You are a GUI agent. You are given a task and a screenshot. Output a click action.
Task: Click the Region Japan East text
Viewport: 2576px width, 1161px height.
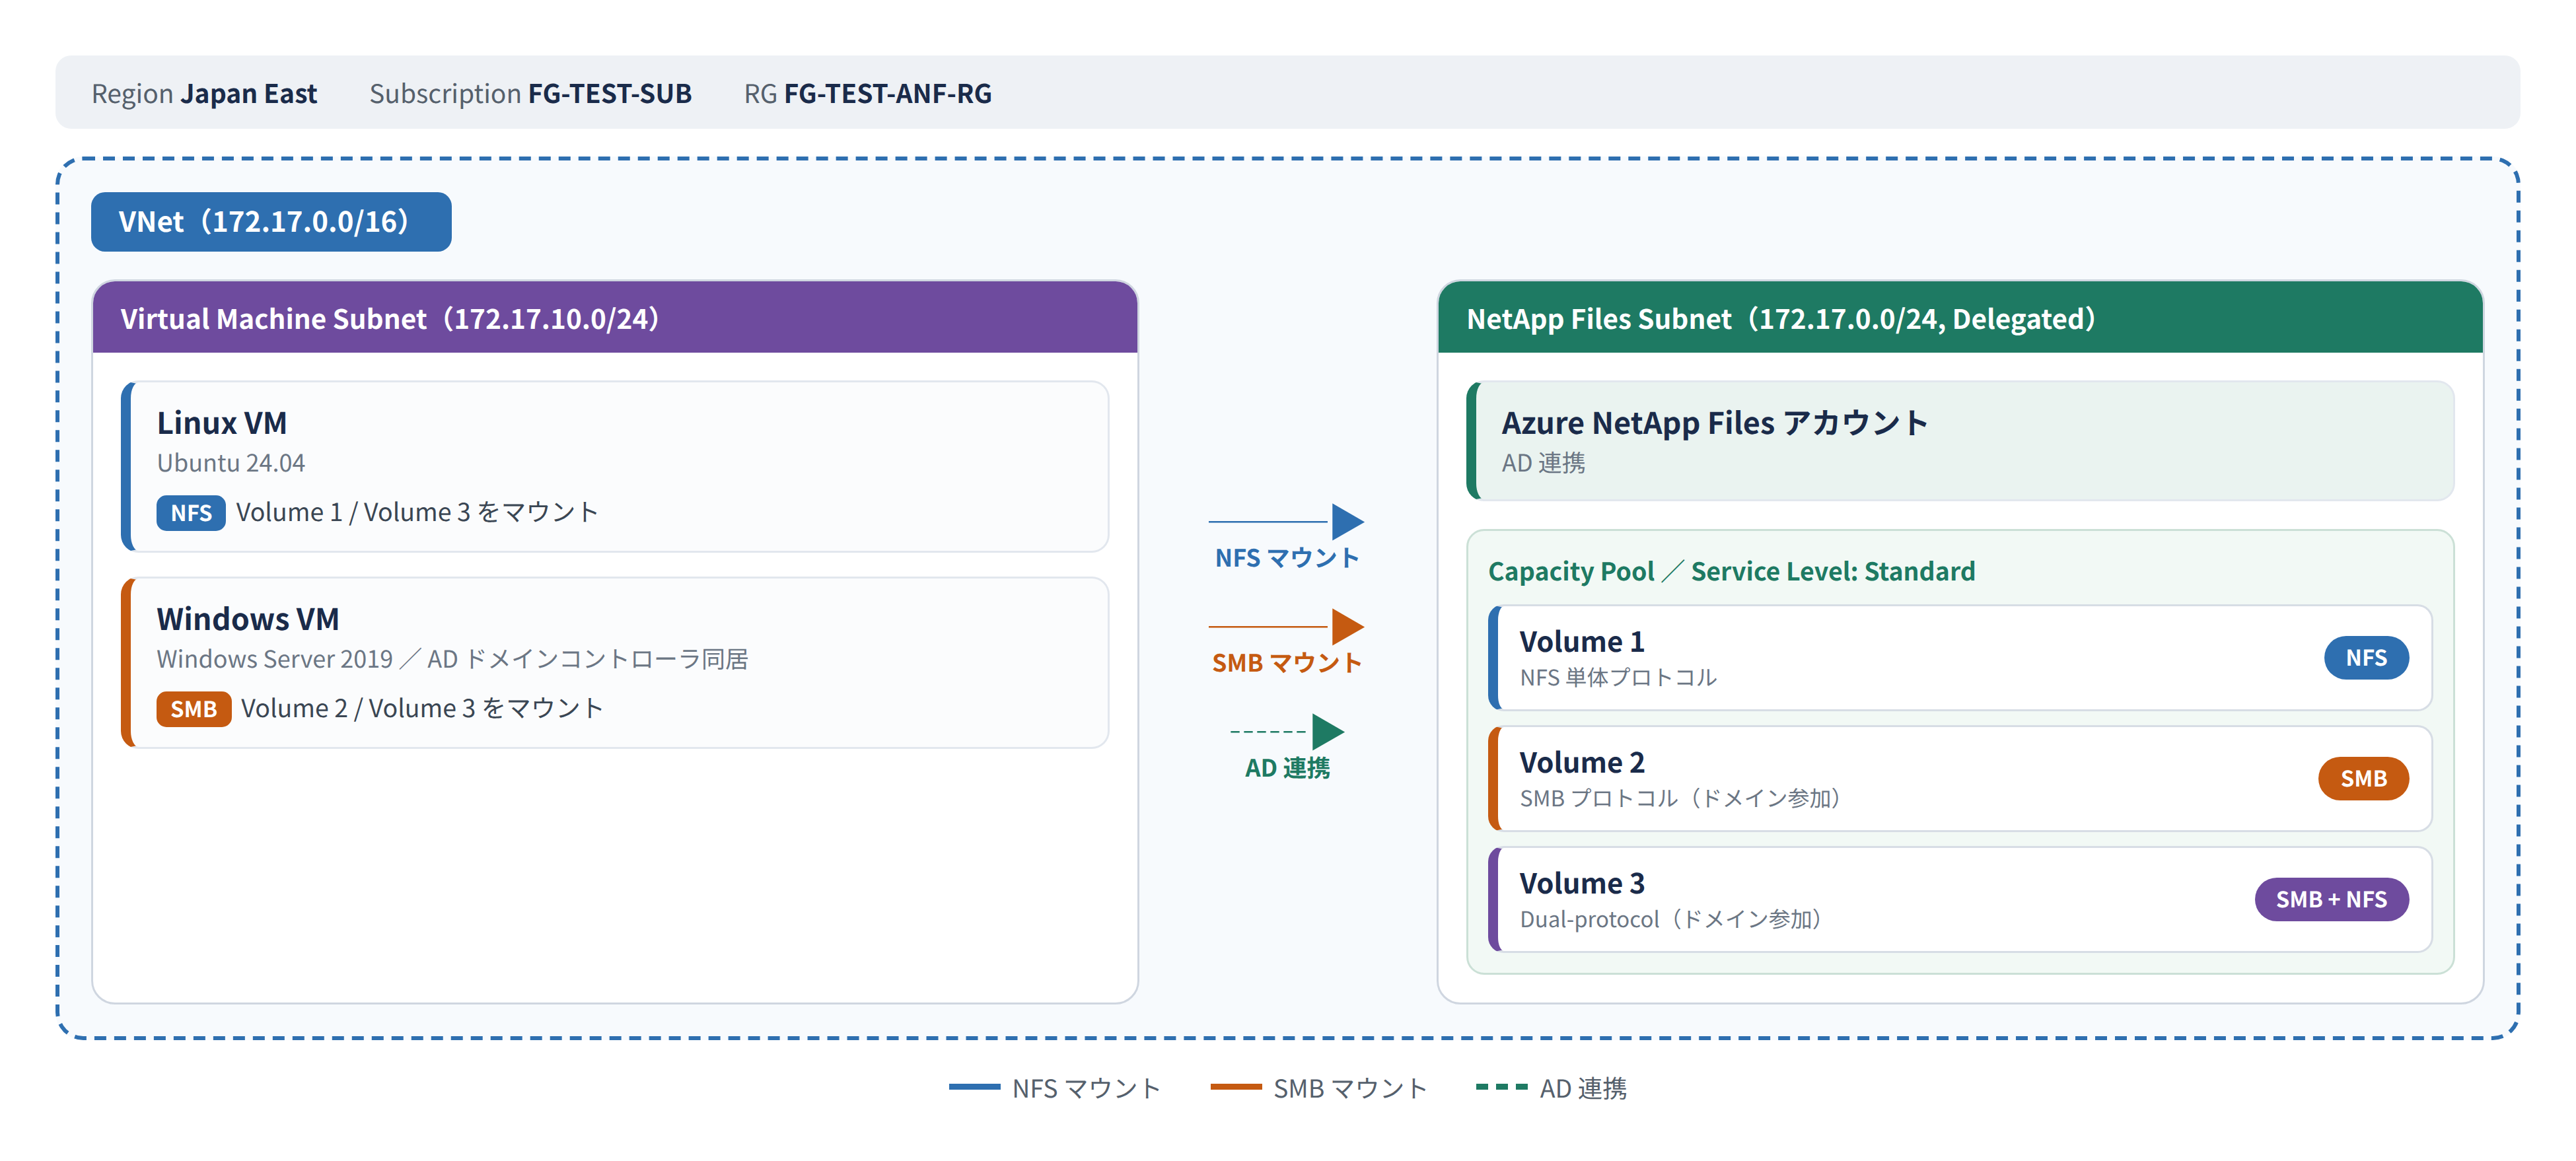[204, 93]
